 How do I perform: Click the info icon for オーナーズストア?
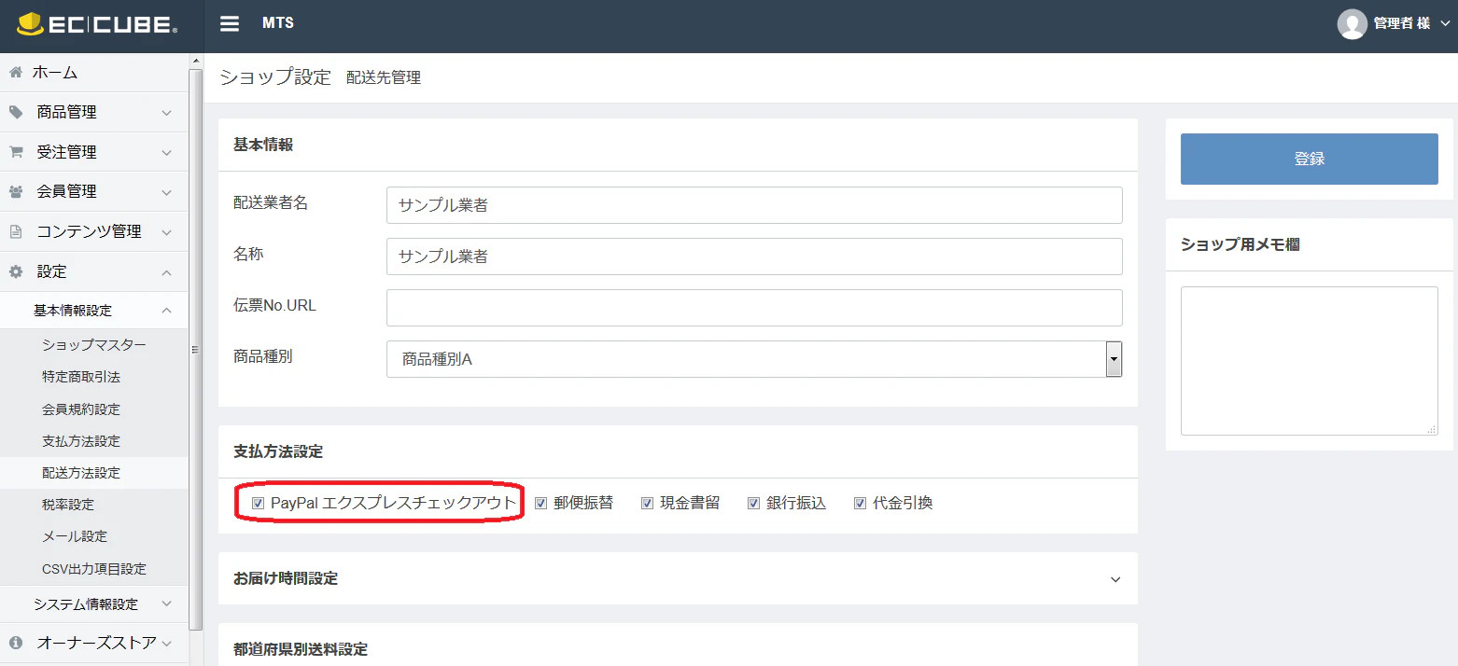(16, 643)
